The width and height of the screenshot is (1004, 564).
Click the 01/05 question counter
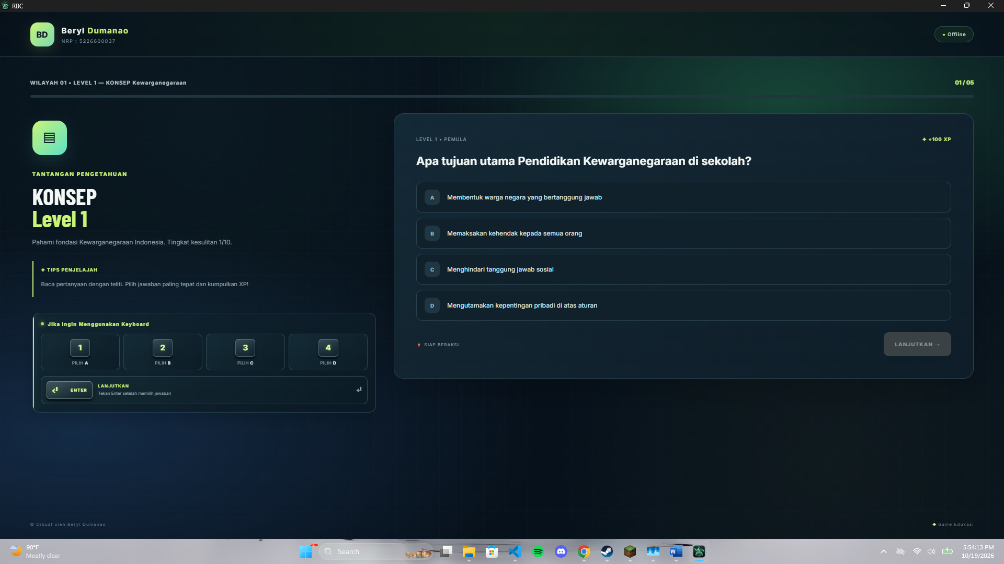[x=964, y=83]
